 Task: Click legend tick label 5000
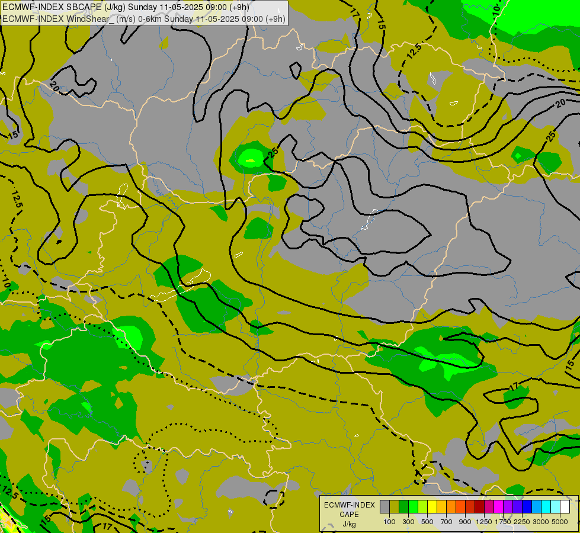pyautogui.click(x=560, y=522)
